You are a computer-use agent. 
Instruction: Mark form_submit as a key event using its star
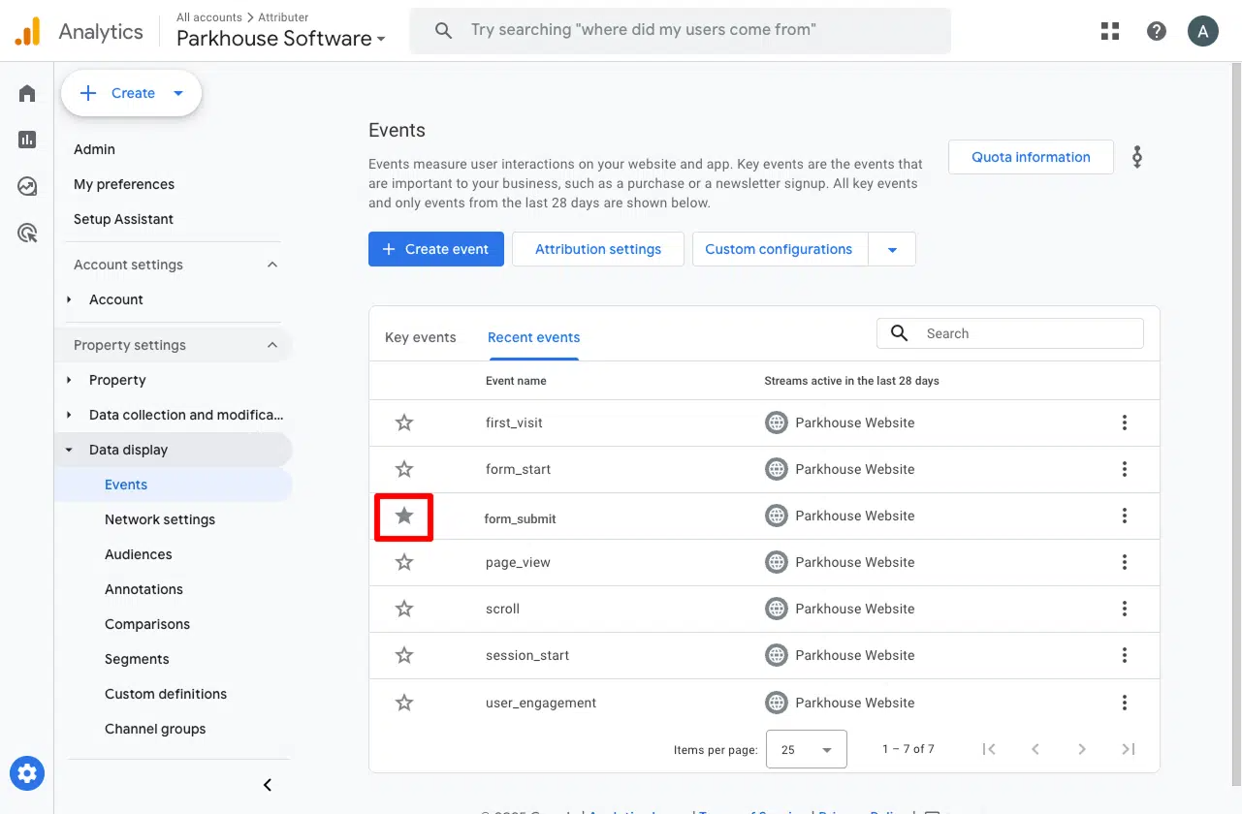pyautogui.click(x=403, y=517)
